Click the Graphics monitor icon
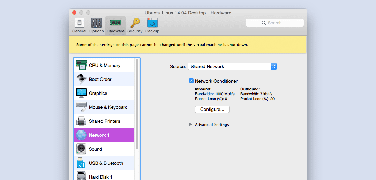This screenshot has width=376, height=180. [x=81, y=93]
